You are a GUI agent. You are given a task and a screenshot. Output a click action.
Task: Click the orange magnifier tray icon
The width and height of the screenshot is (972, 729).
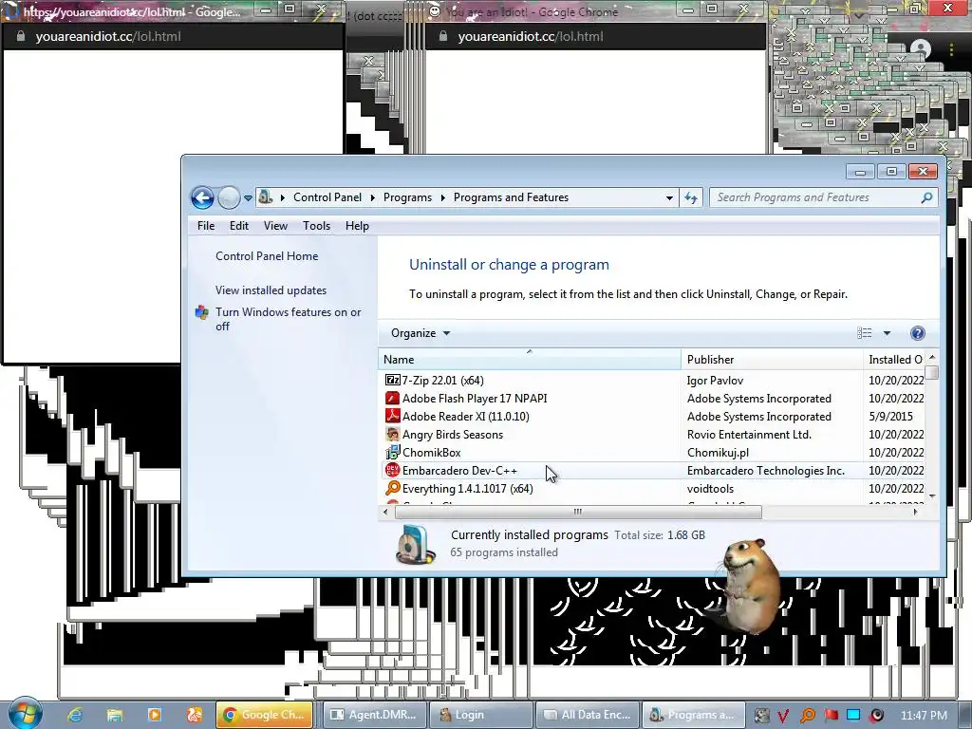807,716
